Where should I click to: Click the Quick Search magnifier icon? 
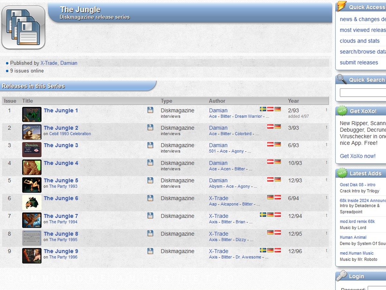(x=342, y=79)
